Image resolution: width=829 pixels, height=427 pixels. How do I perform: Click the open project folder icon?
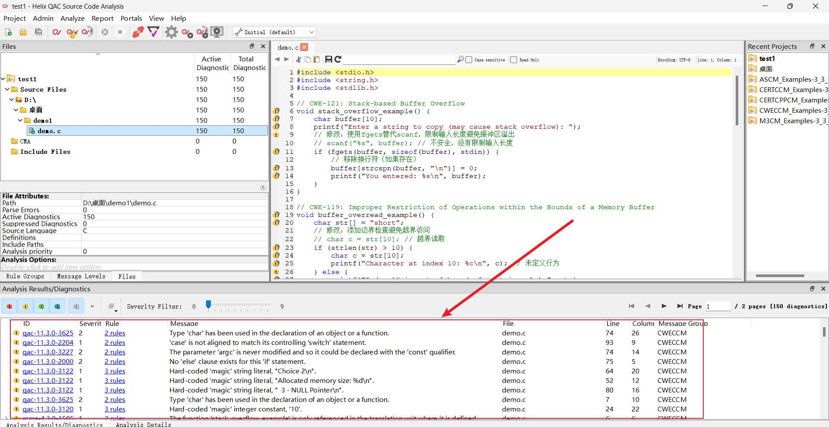pos(23,32)
